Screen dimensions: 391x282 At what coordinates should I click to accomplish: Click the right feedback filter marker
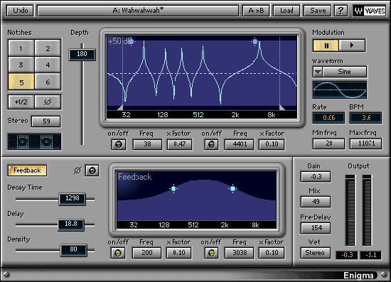pos(232,188)
